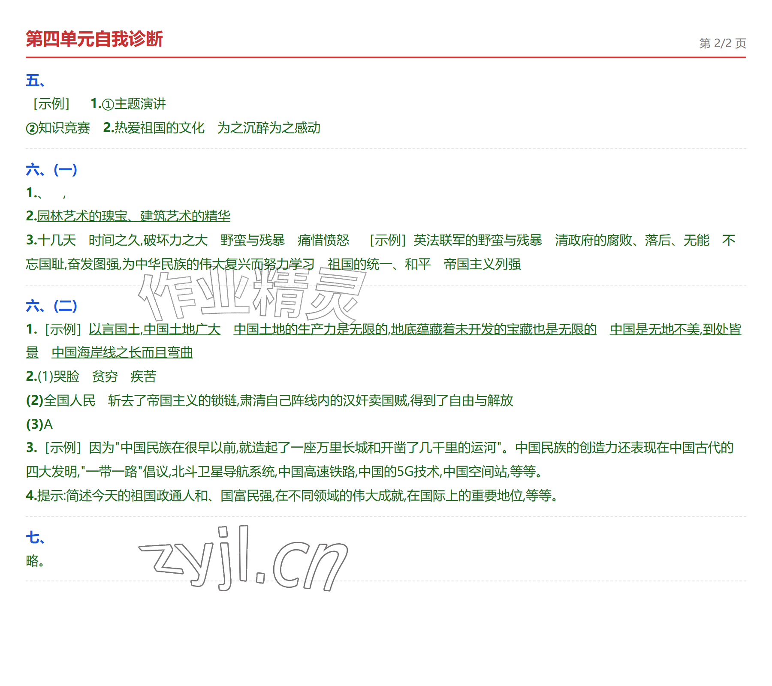Click the text 帝国主义列强
Screen dimensions: 772x686
482,264
